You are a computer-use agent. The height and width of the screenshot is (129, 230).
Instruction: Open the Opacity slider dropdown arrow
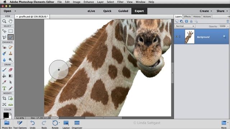[227, 26]
